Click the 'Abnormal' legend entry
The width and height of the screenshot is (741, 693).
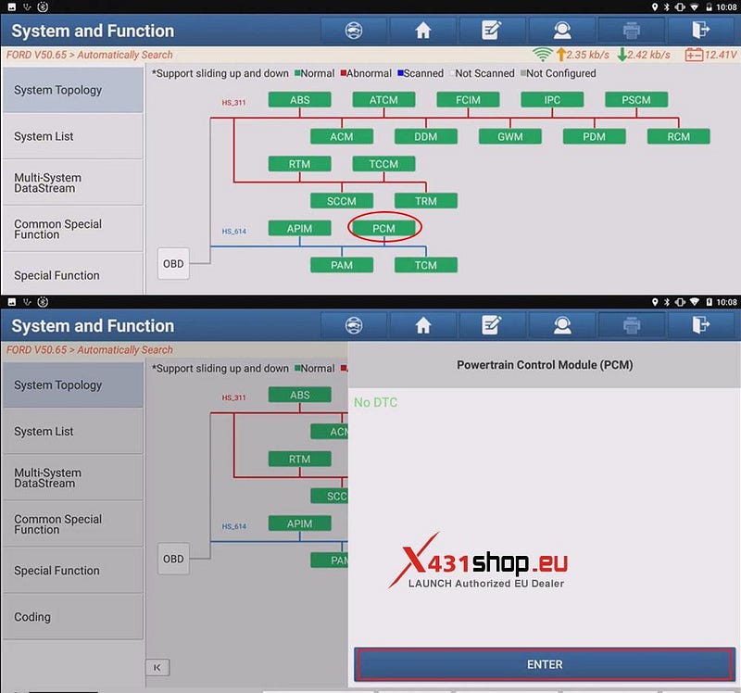(x=366, y=73)
